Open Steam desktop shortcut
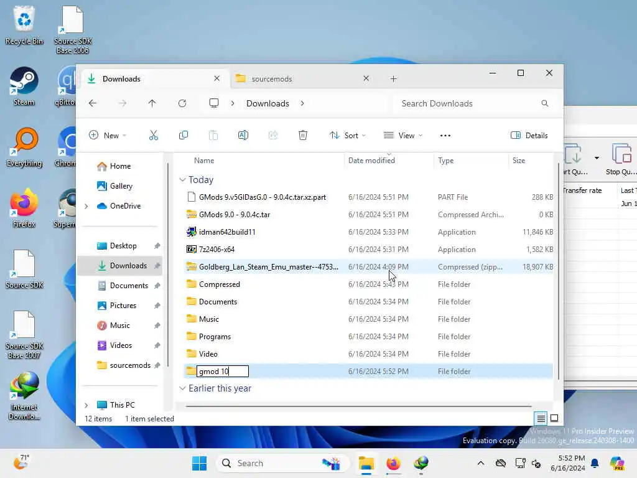 (x=24, y=87)
